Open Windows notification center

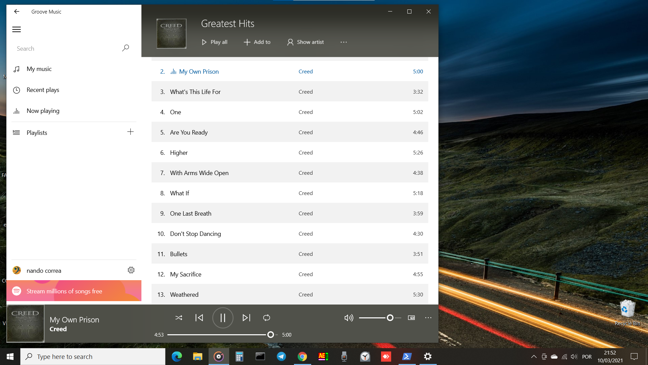coord(634,357)
